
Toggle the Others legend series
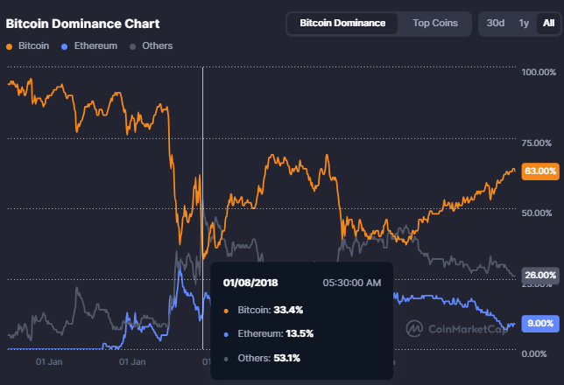(156, 45)
